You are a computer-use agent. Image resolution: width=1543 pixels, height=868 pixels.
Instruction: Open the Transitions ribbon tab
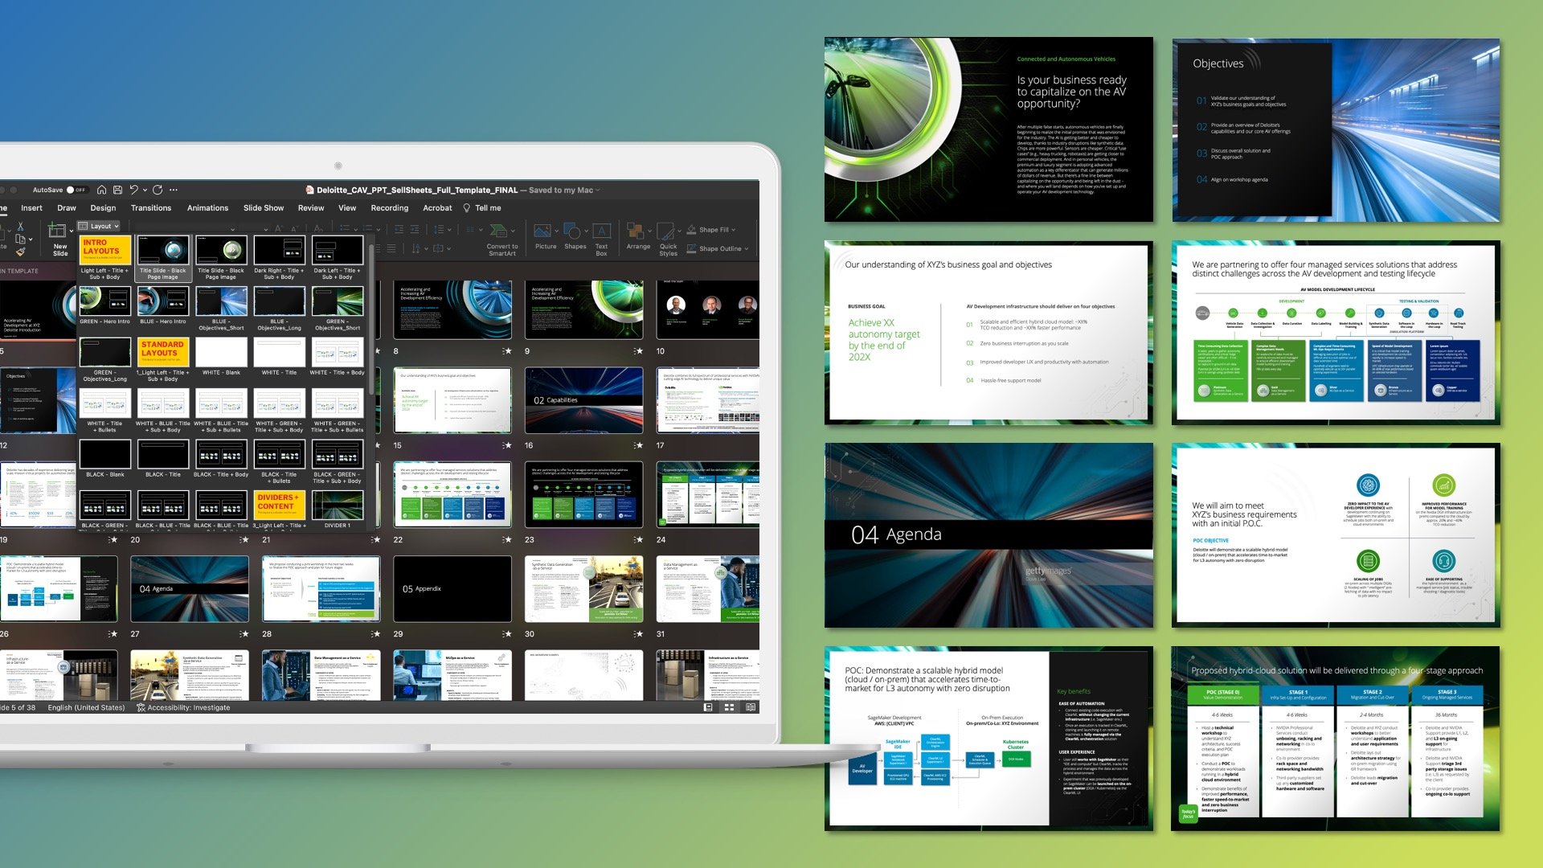click(x=151, y=208)
